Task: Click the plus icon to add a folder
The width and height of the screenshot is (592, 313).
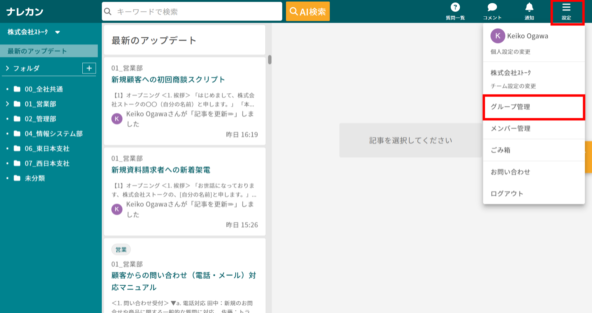Action: [89, 68]
